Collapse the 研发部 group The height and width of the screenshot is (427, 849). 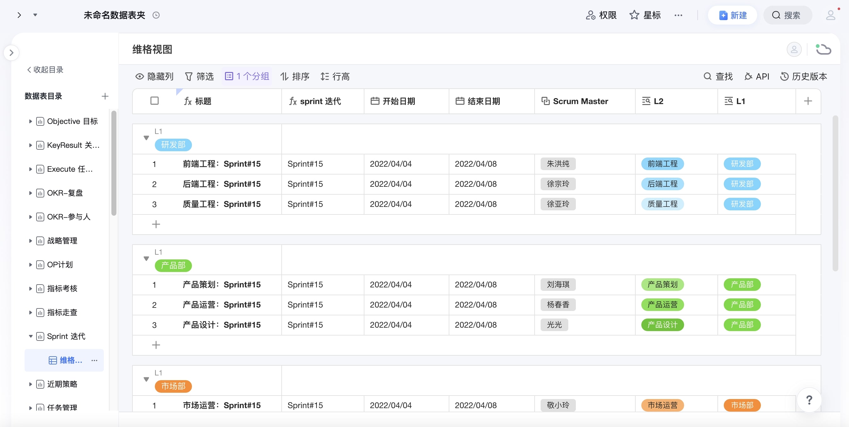click(x=146, y=138)
